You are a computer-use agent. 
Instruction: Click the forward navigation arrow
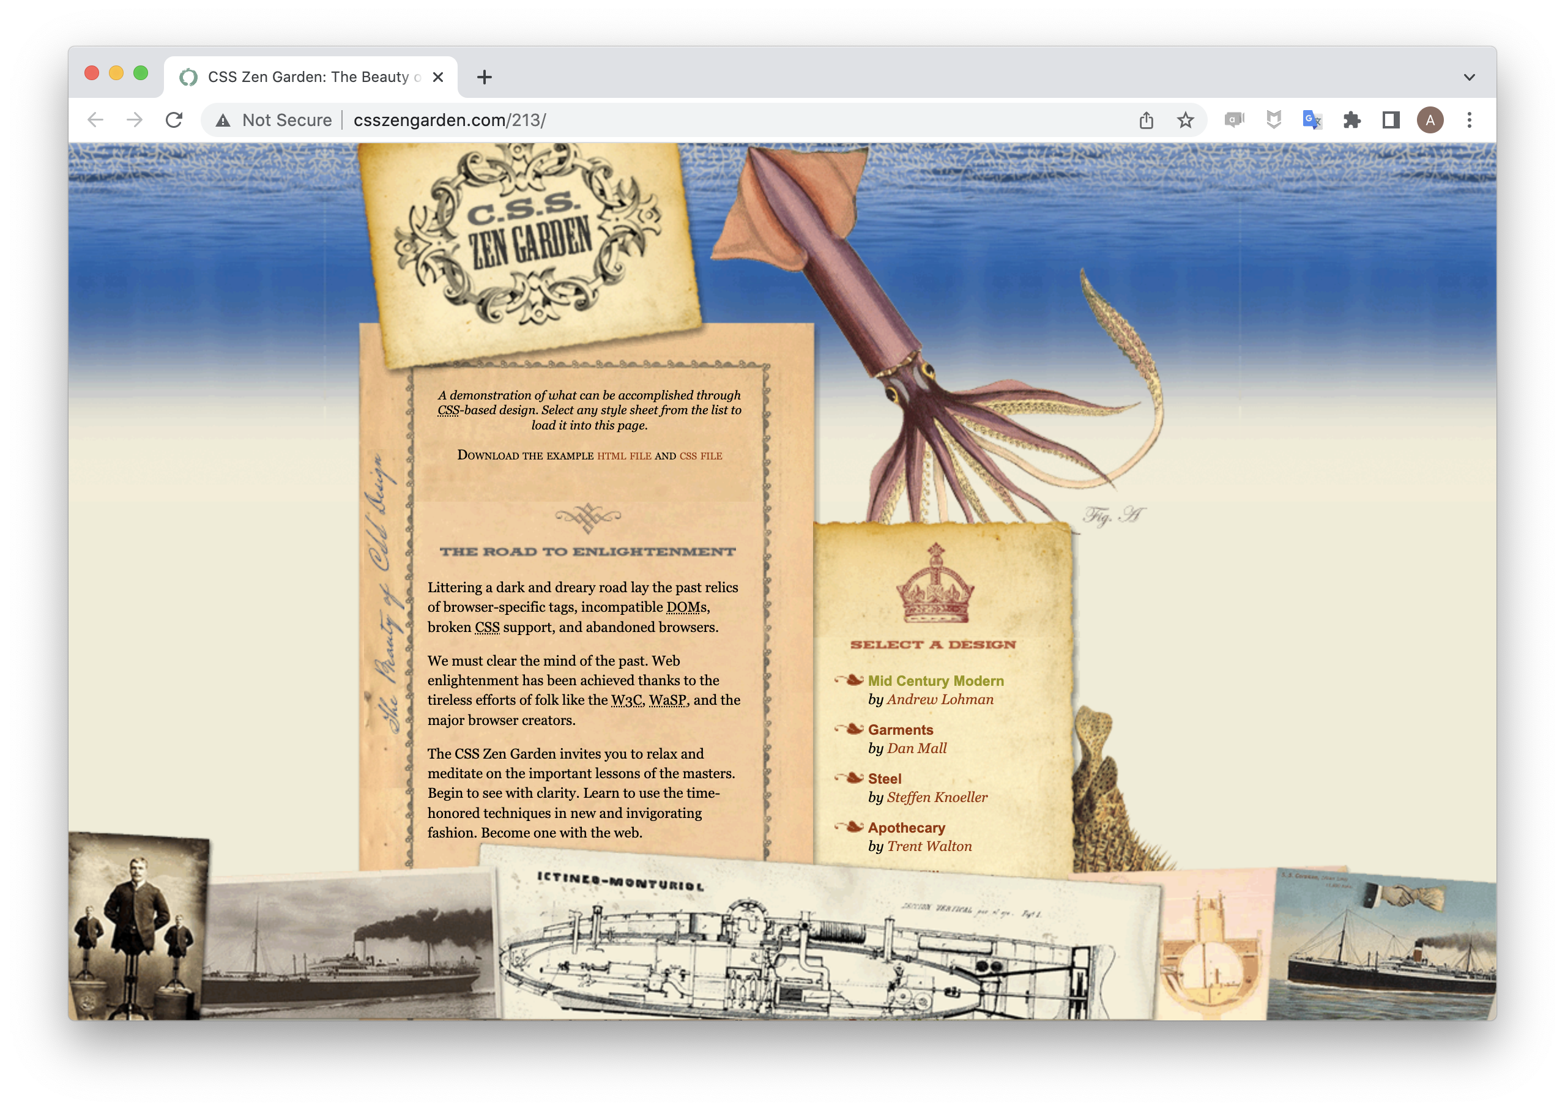tap(135, 121)
